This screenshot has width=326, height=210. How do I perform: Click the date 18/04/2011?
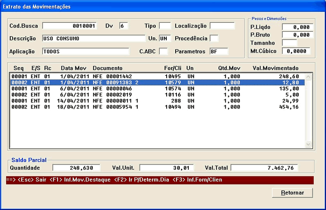click(73, 107)
